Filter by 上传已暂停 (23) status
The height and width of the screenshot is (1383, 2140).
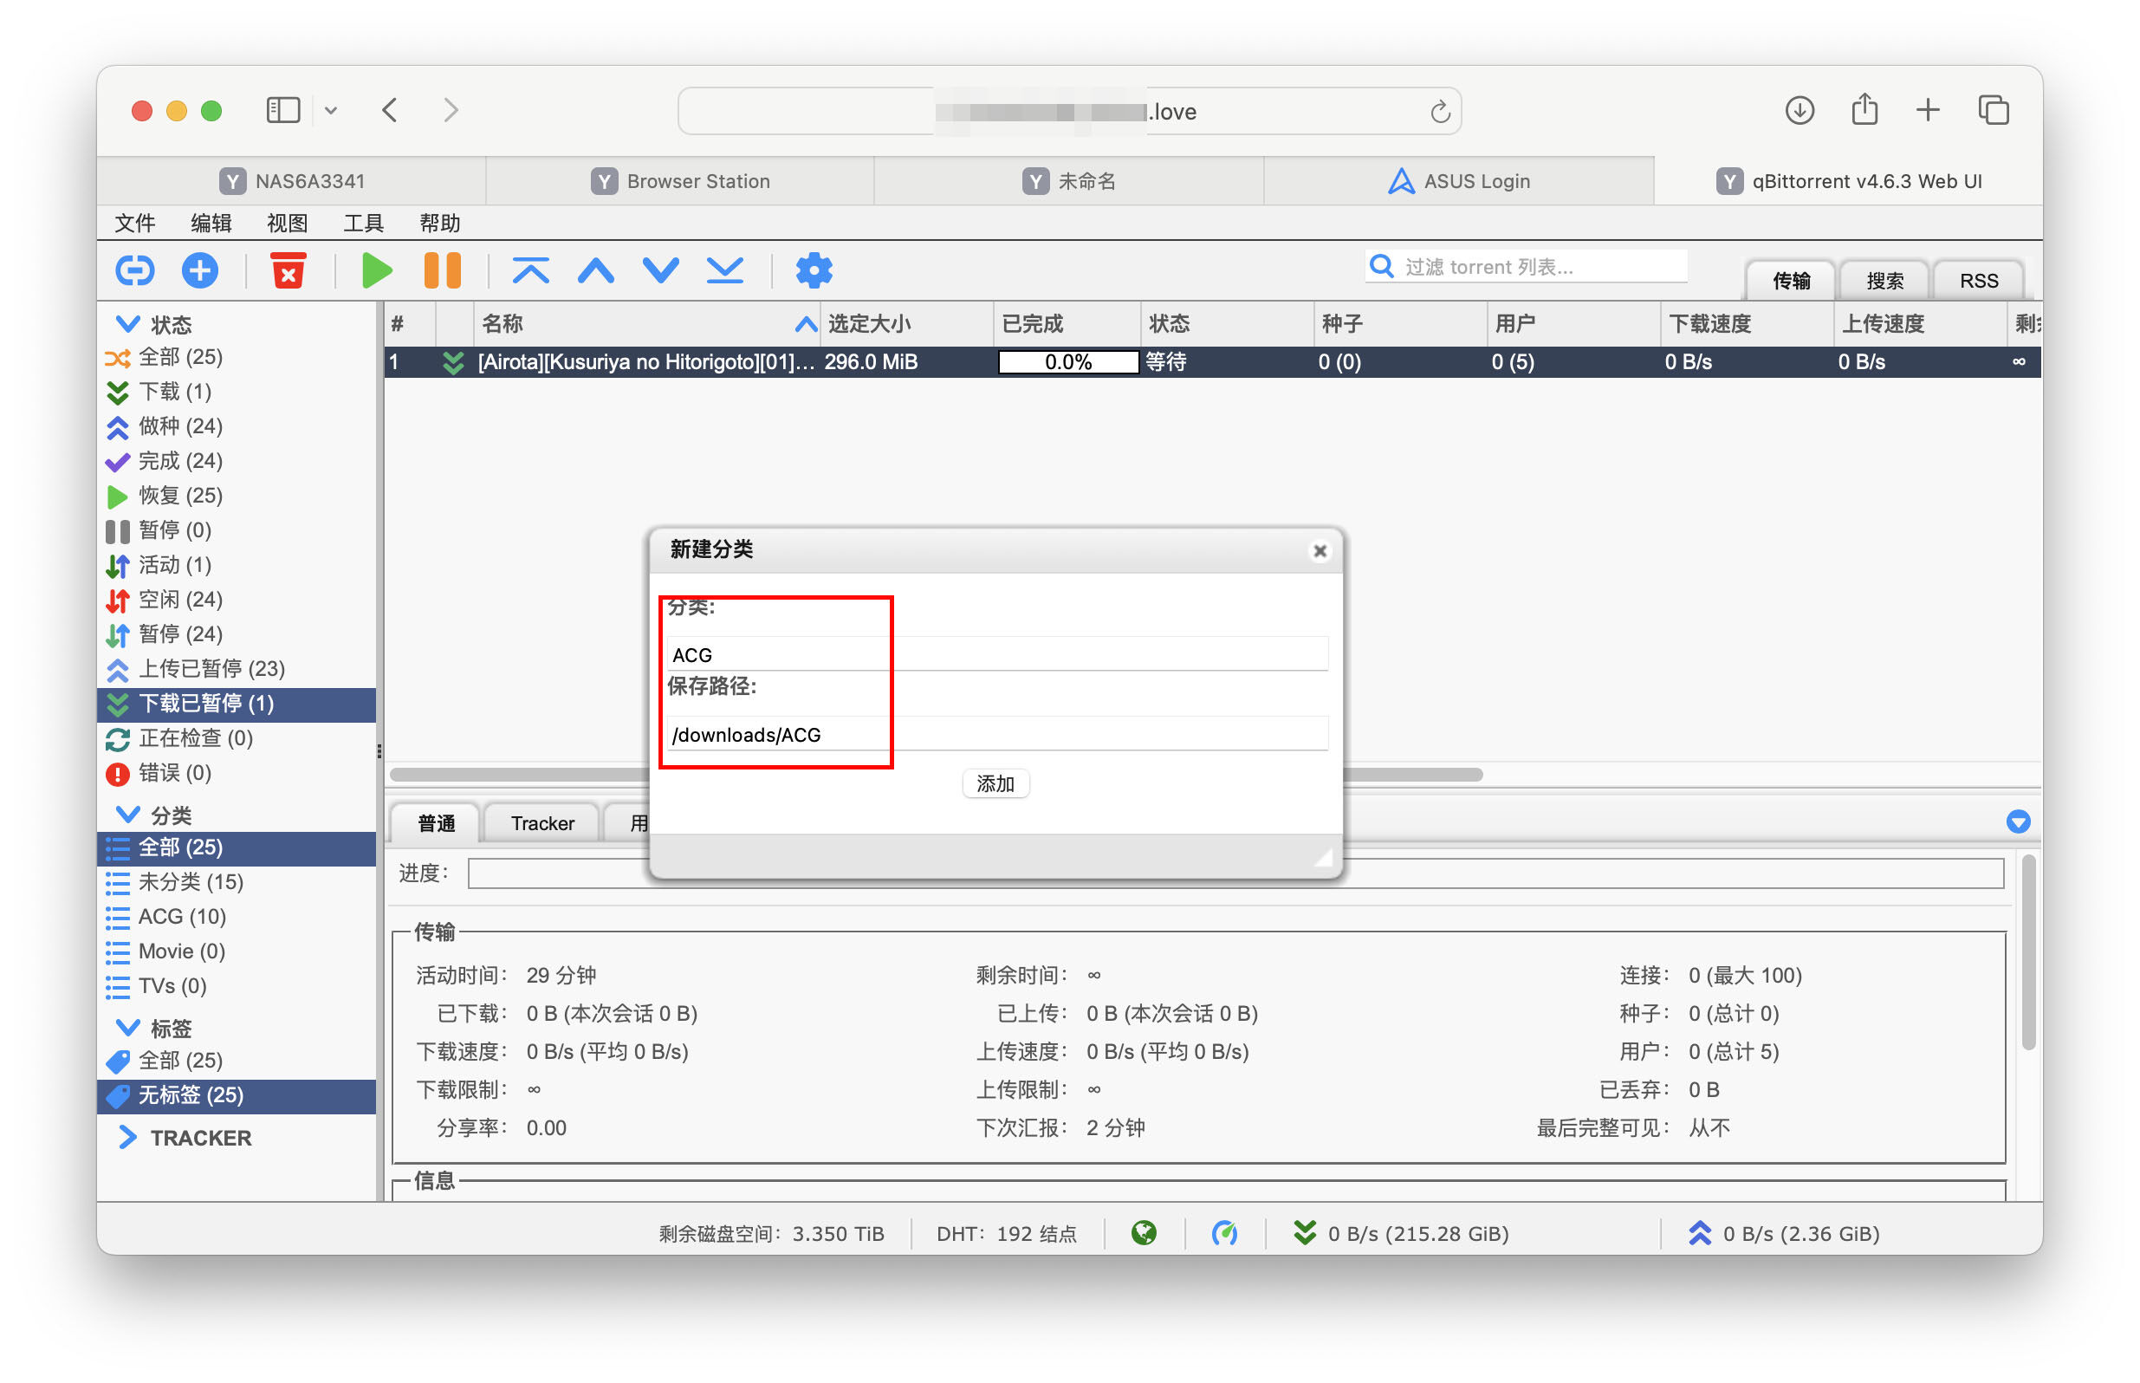[237, 668]
